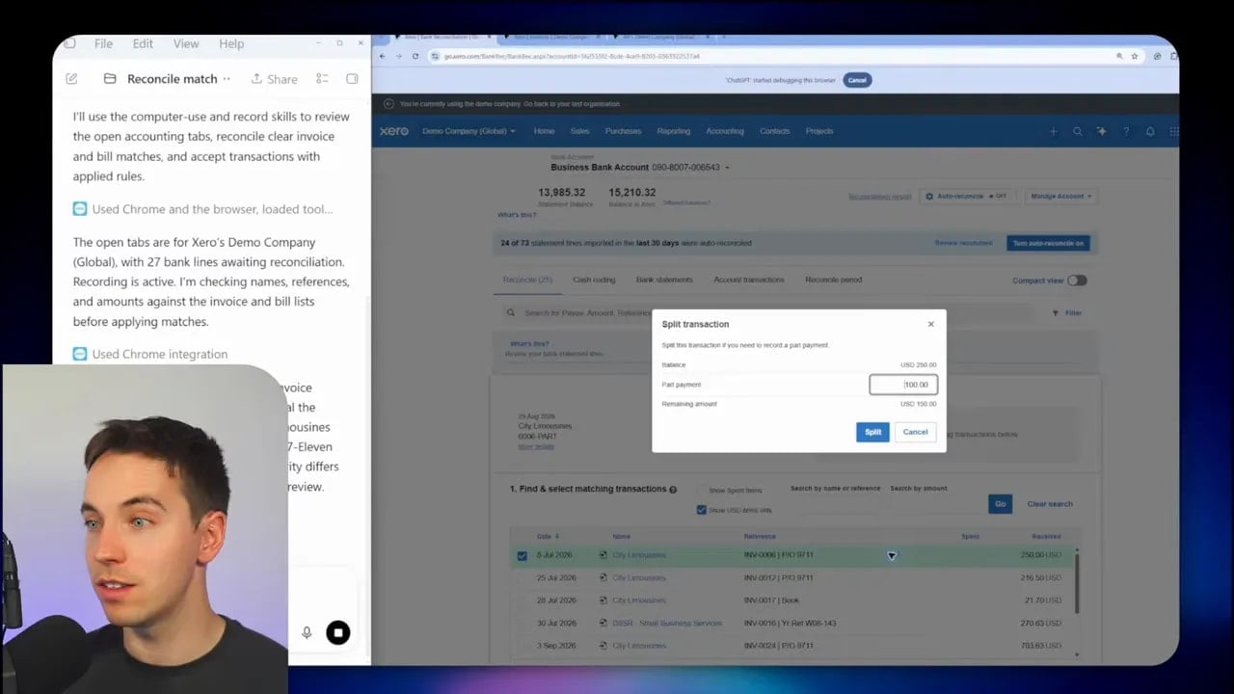Click the Go search button
Screen dimensions: 1234x694
1000,504
